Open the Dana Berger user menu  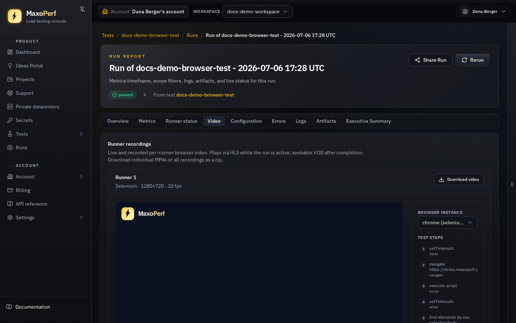[x=483, y=11]
